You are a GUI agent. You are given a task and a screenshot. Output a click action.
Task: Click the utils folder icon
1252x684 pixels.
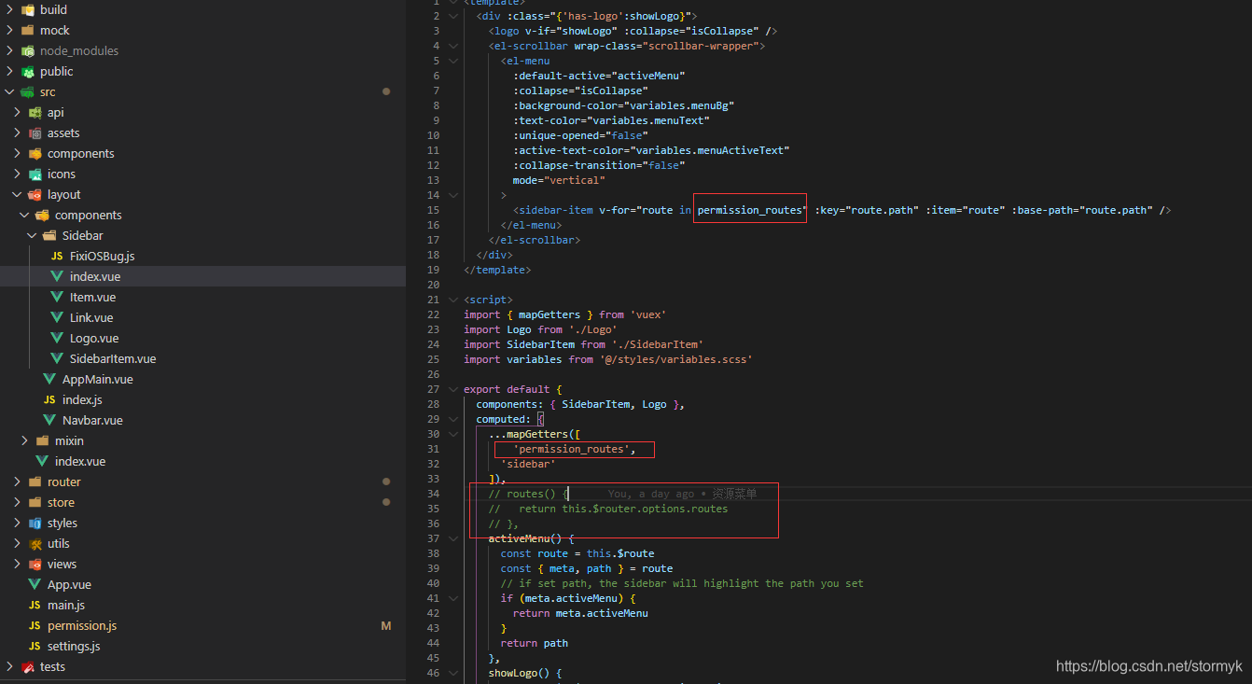[x=35, y=543]
